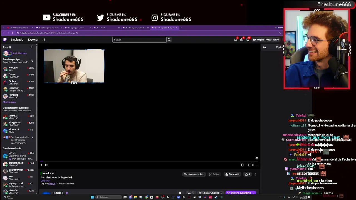Click the Twitch logo home icon
The height and width of the screenshot is (200, 356).
[x=5, y=39]
